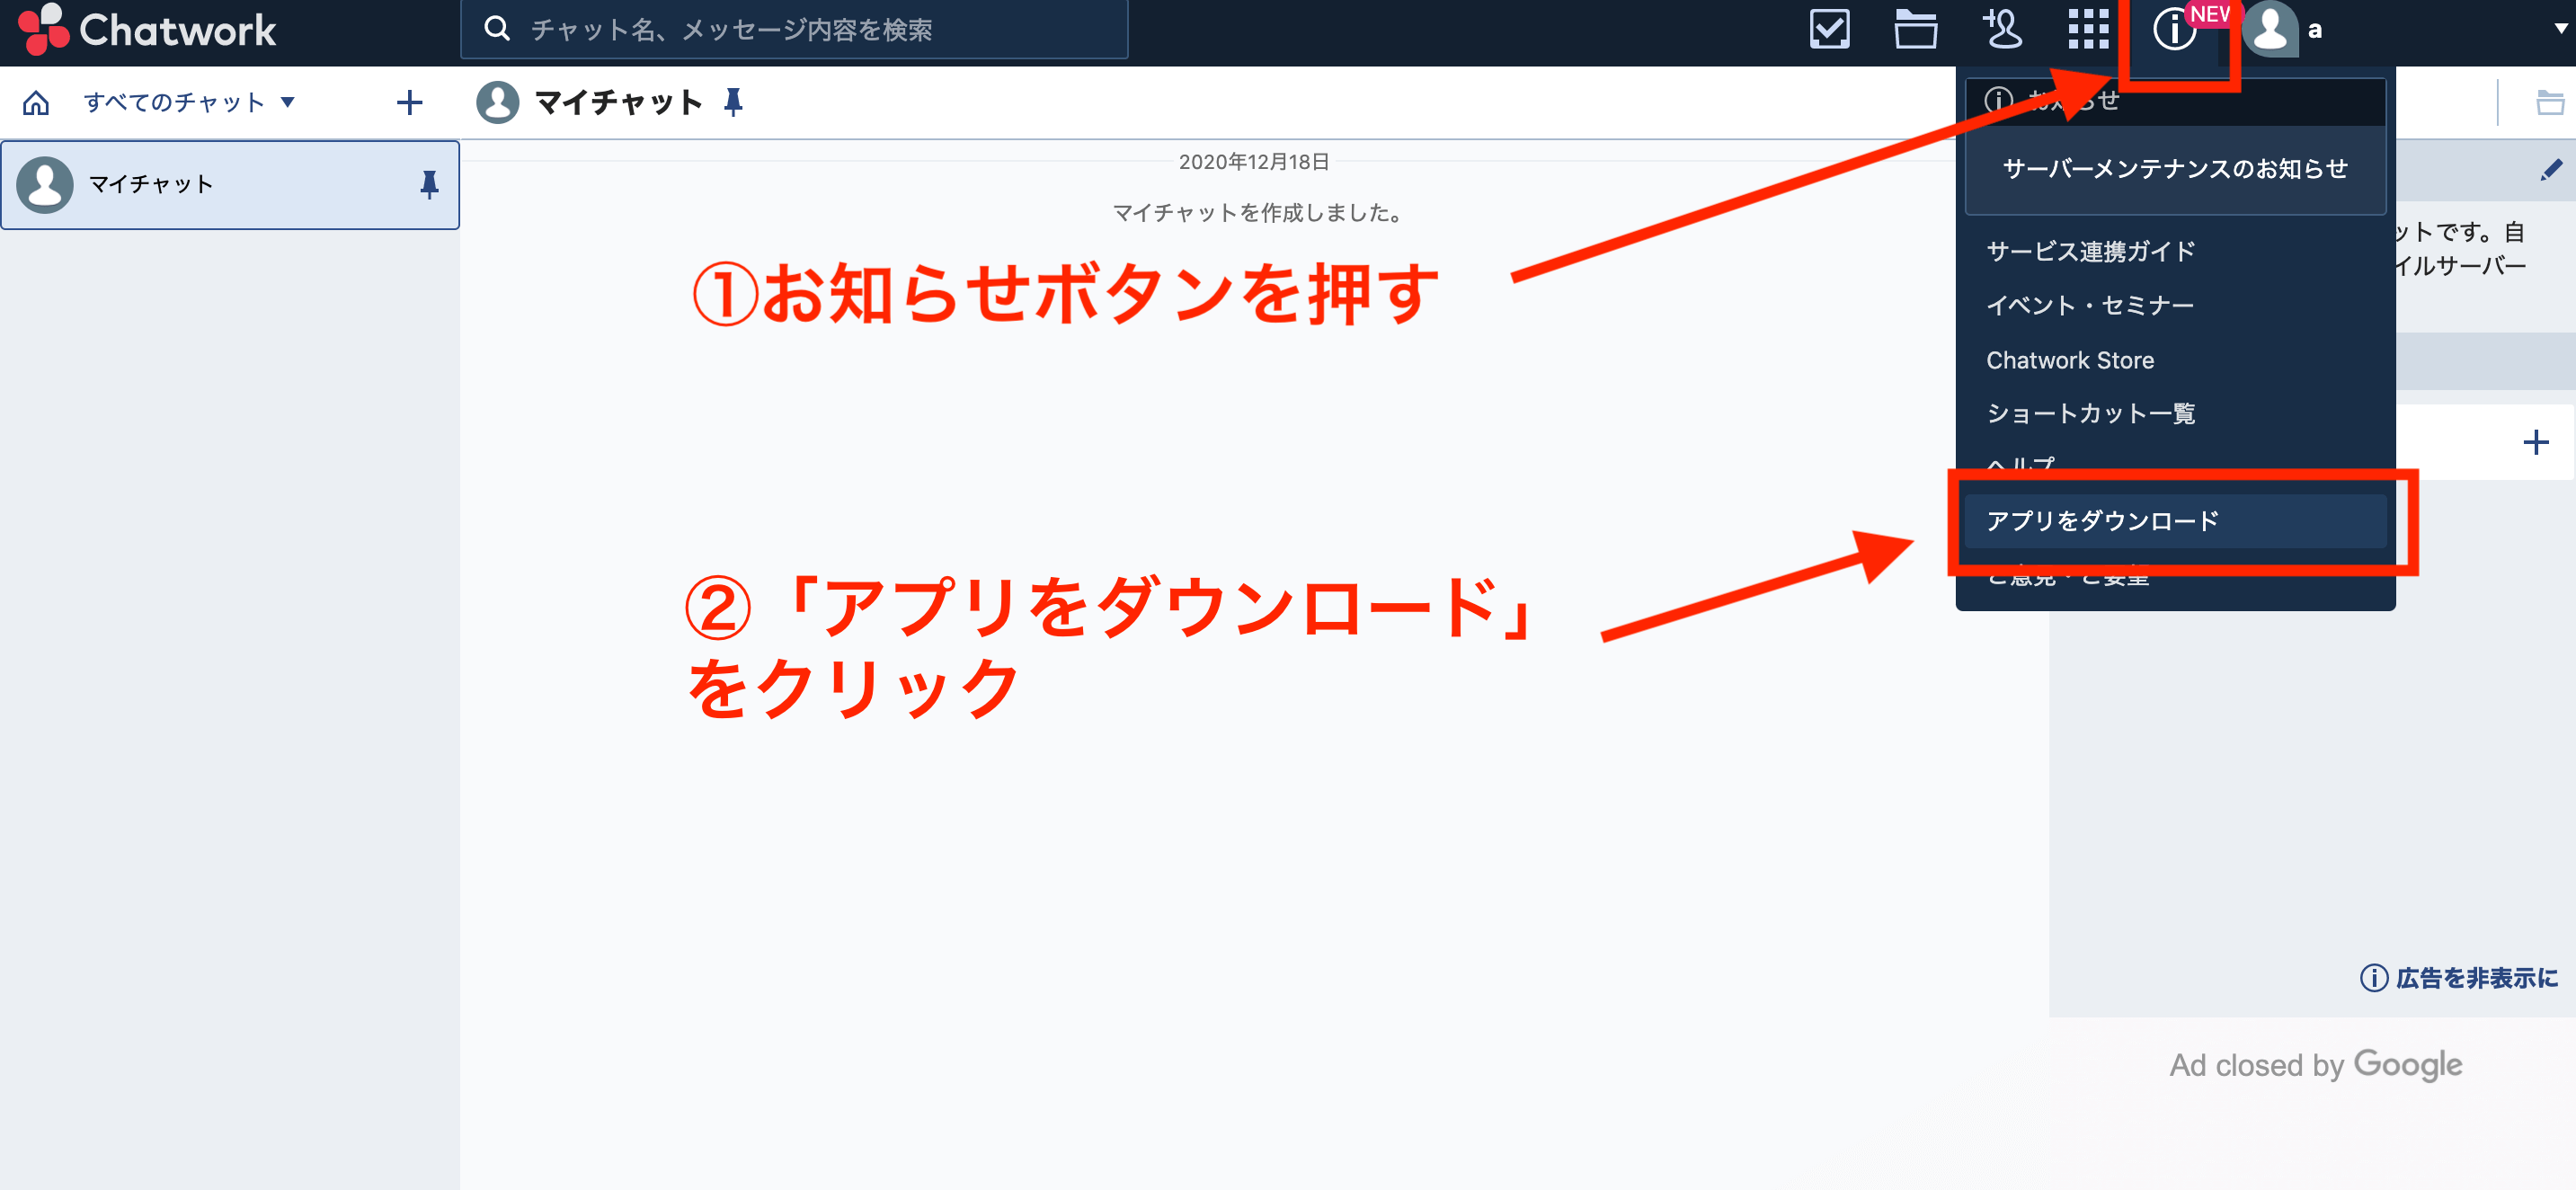Click アプリをダウンロード menu entry
This screenshot has width=2576, height=1190.
2175,521
